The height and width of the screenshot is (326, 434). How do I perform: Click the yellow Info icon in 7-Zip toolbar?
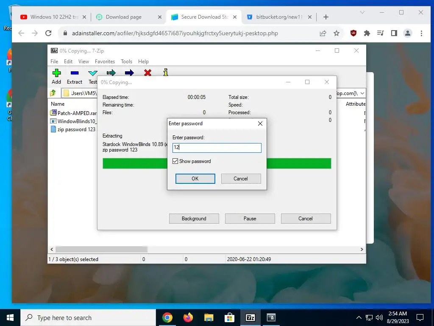(166, 72)
